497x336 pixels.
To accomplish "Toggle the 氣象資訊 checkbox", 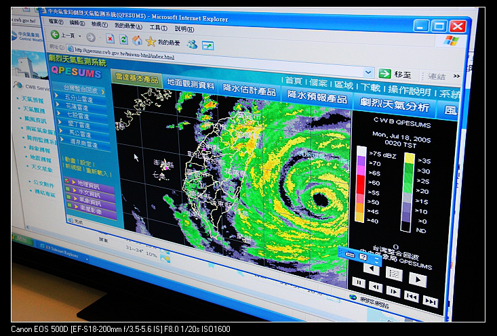I will [x=68, y=198].
